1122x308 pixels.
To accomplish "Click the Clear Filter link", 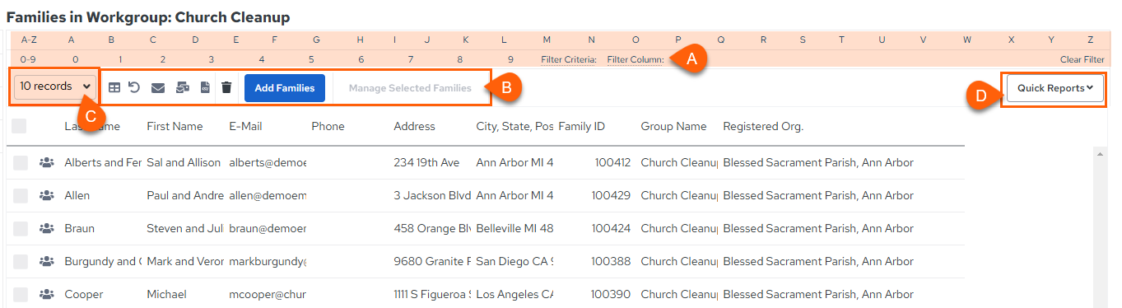I will tap(1082, 59).
